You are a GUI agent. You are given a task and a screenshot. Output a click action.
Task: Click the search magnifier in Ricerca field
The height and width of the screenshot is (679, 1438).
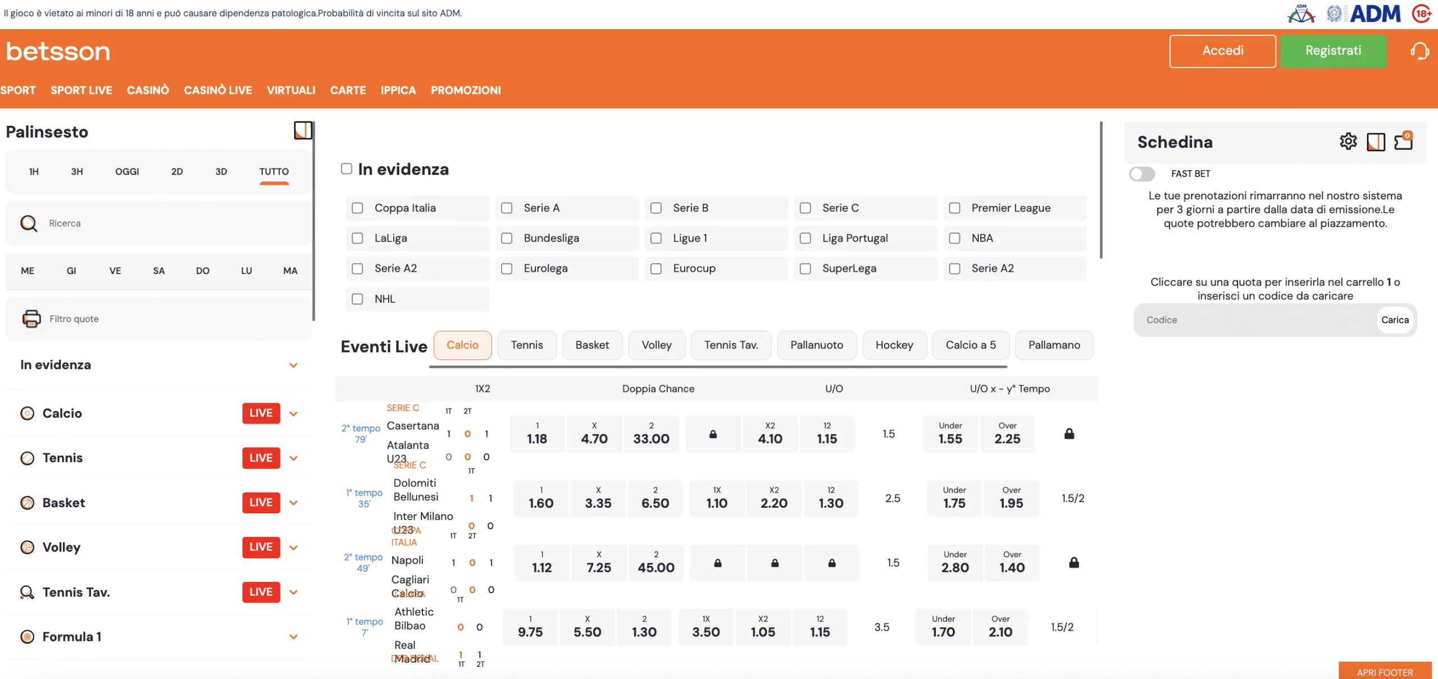pos(29,223)
